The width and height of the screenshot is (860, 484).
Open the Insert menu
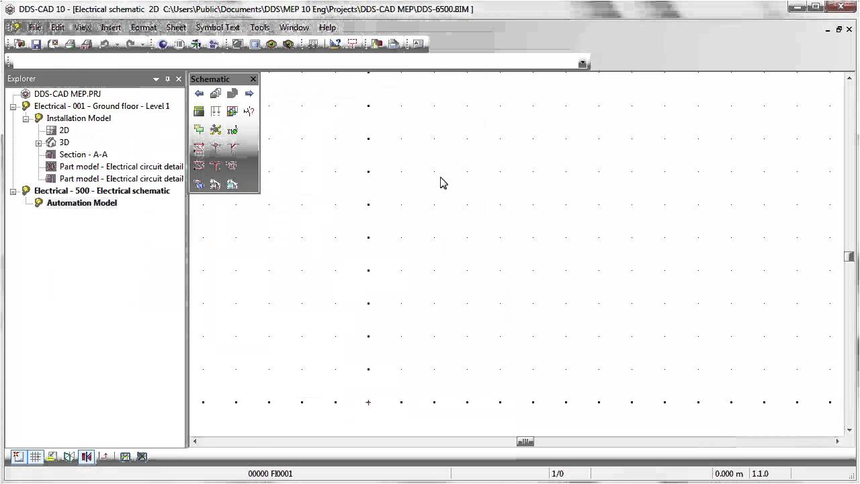pyautogui.click(x=110, y=28)
